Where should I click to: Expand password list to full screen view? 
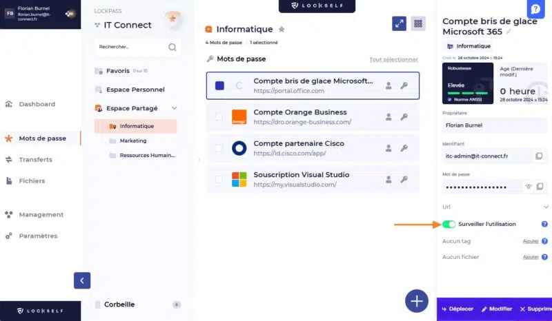click(400, 23)
